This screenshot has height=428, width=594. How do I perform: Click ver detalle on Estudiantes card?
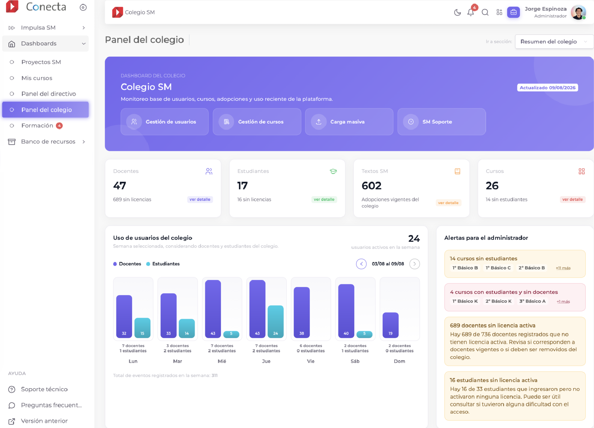[324, 200]
